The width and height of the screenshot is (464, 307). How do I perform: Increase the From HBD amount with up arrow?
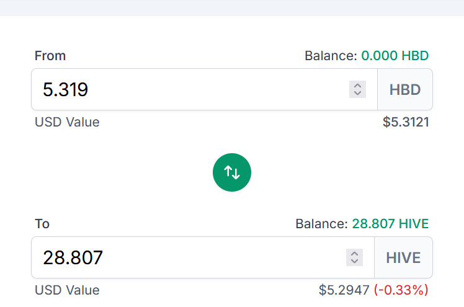click(x=357, y=86)
